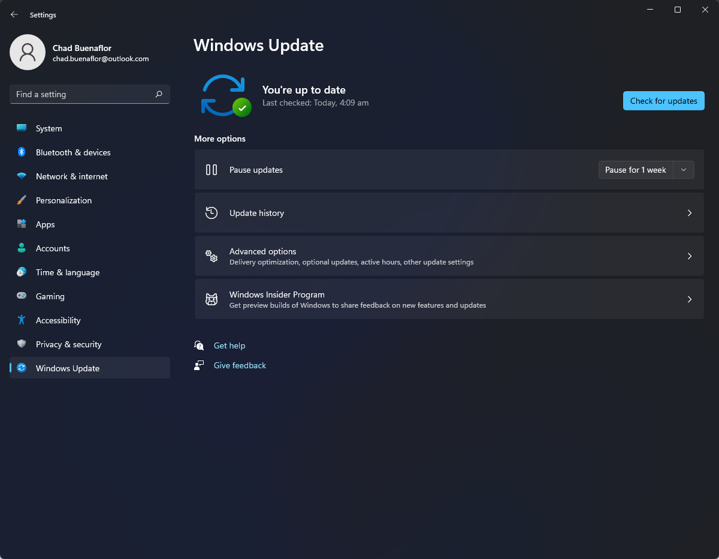Click the Accounts person icon

(x=22, y=248)
